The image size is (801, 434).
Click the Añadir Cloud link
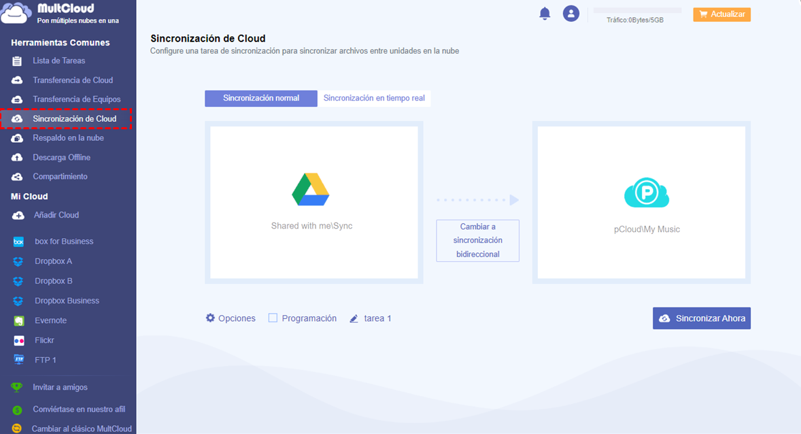tap(56, 215)
